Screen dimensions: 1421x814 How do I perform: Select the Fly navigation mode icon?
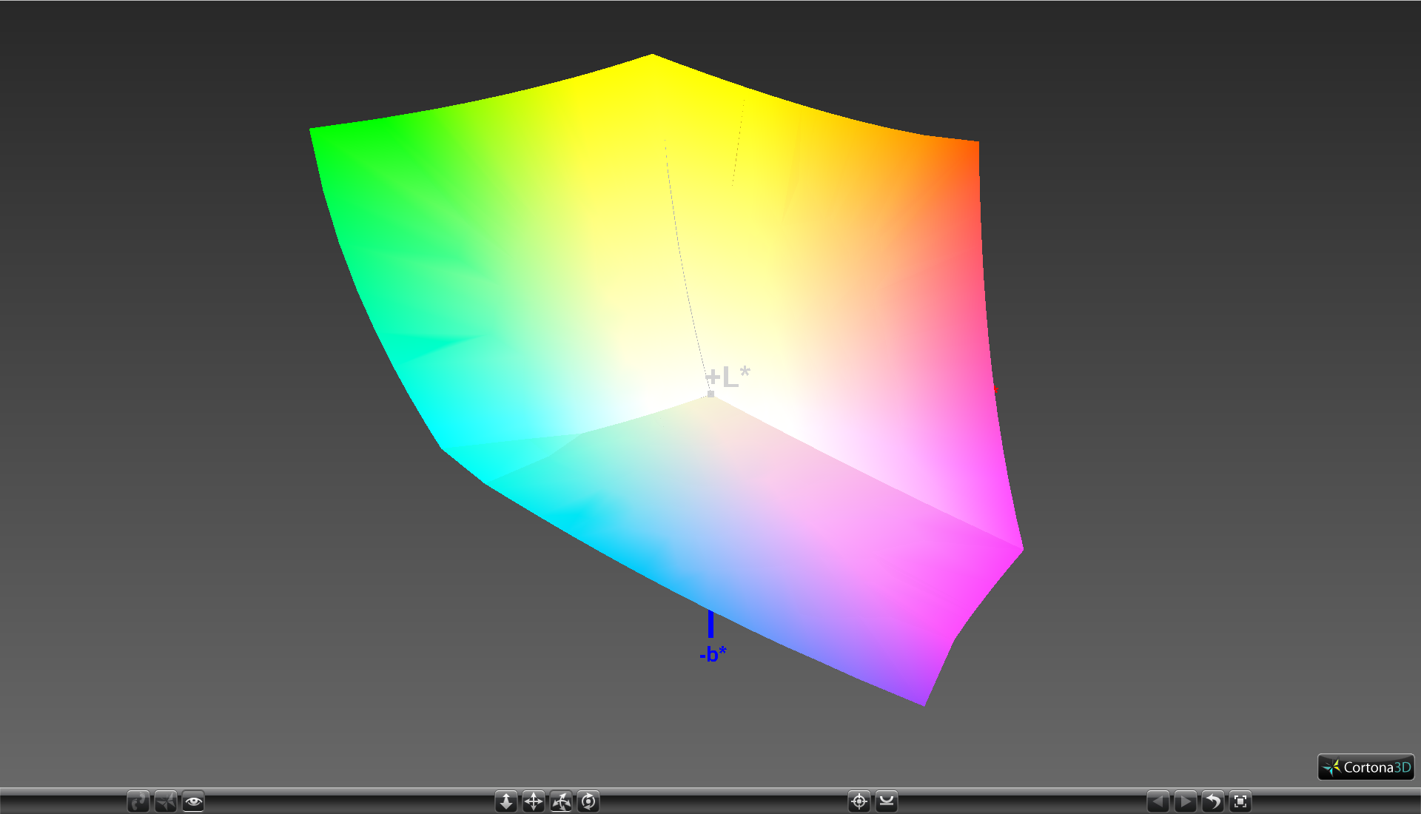point(166,801)
